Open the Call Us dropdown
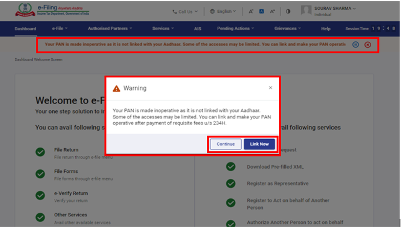This screenshot has width=401, height=227. [x=184, y=11]
